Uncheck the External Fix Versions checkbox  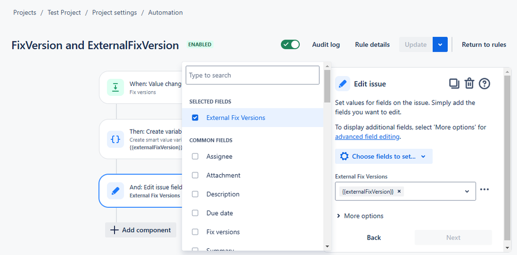[x=195, y=118]
